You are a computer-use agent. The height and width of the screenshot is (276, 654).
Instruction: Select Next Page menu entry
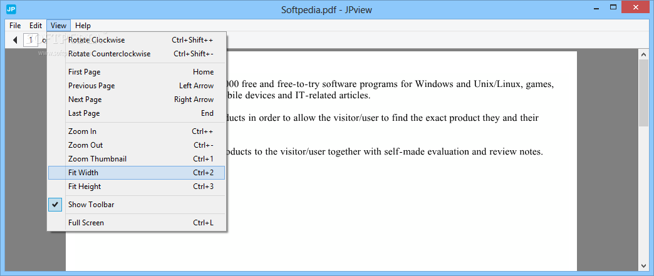(137, 100)
